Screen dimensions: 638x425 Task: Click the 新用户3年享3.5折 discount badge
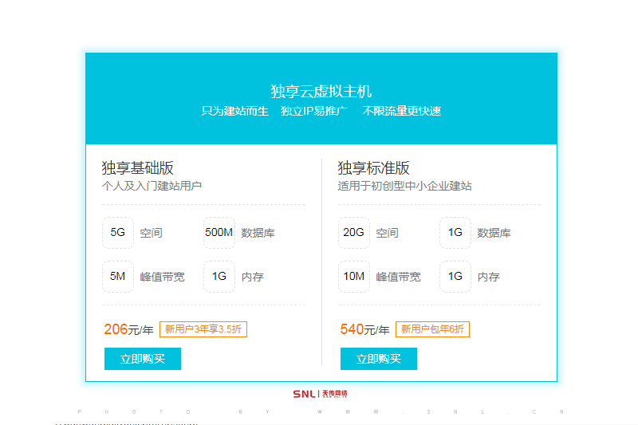pyautogui.click(x=203, y=329)
